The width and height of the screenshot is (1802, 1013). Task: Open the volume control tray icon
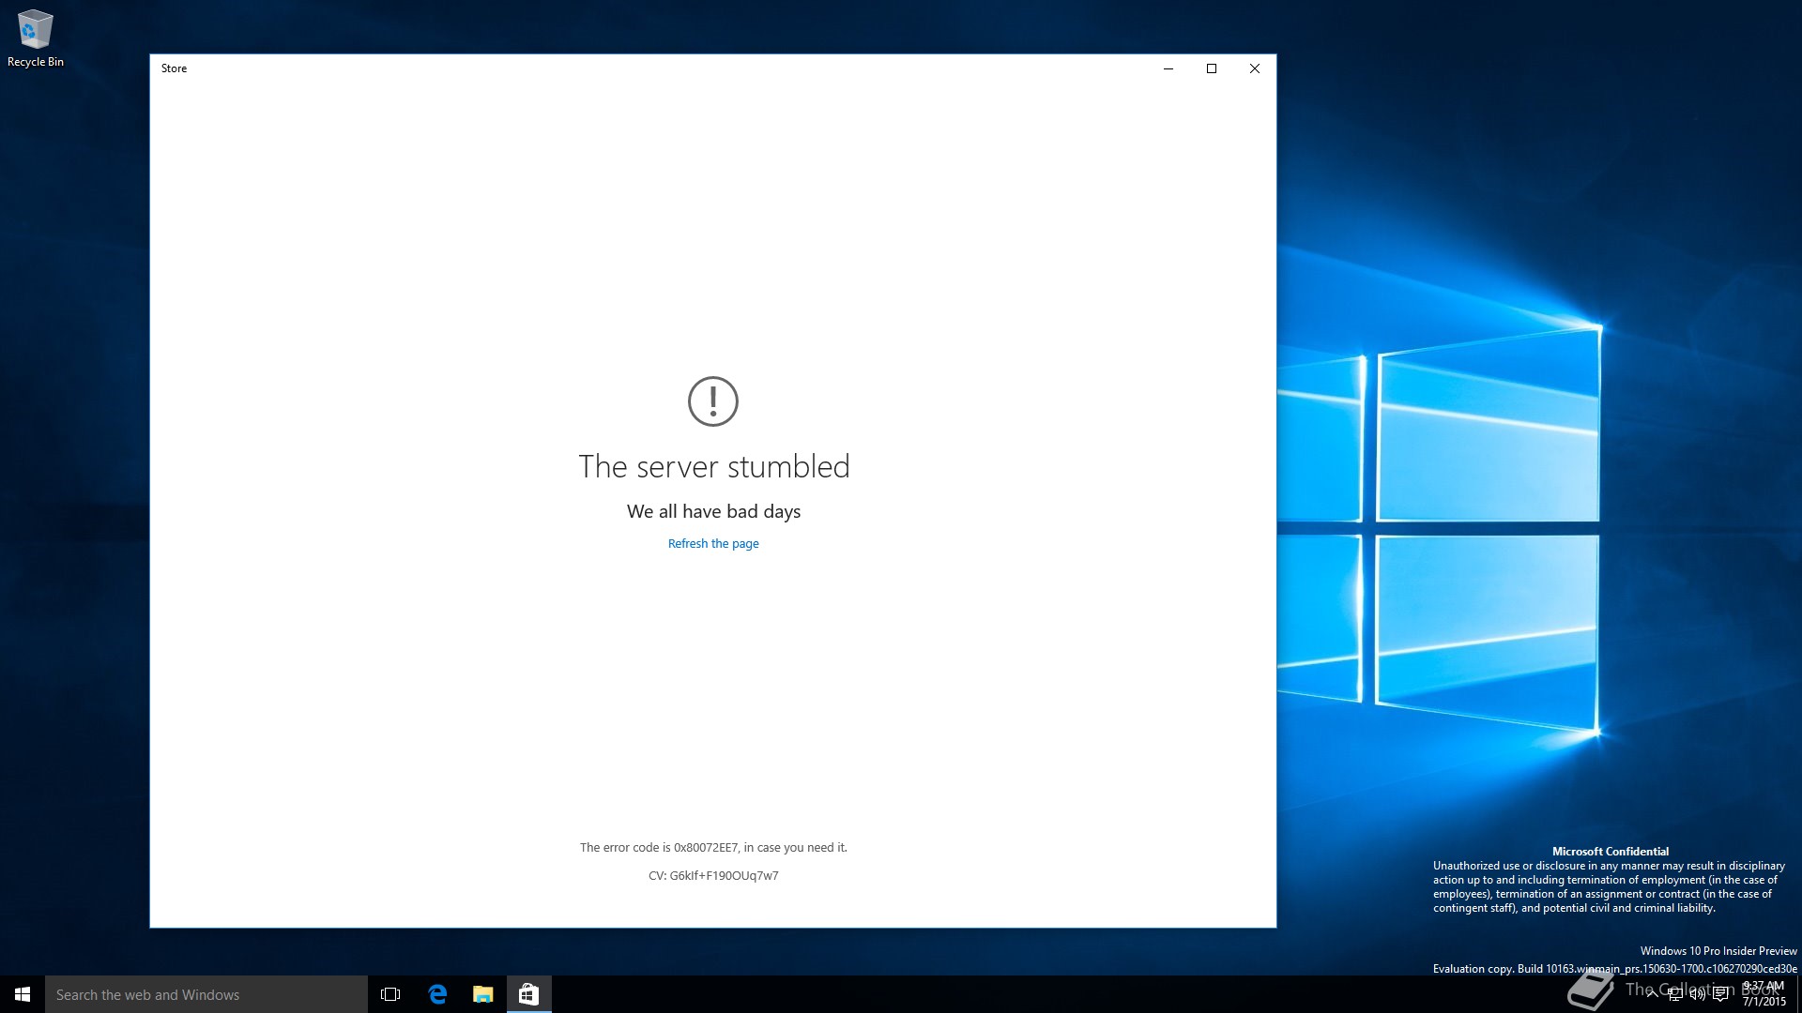pos(1698,994)
